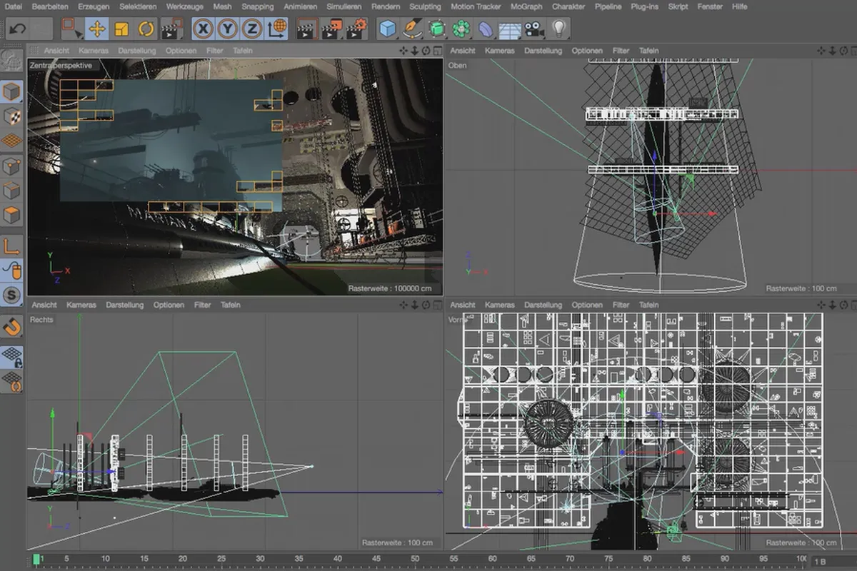The height and width of the screenshot is (571, 857).
Task: Open Kameras dropdown in perspective viewport
Action: pyautogui.click(x=94, y=51)
